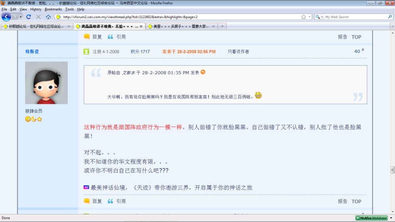
Task: Click username 特斯登 link
Action: tap(32, 51)
